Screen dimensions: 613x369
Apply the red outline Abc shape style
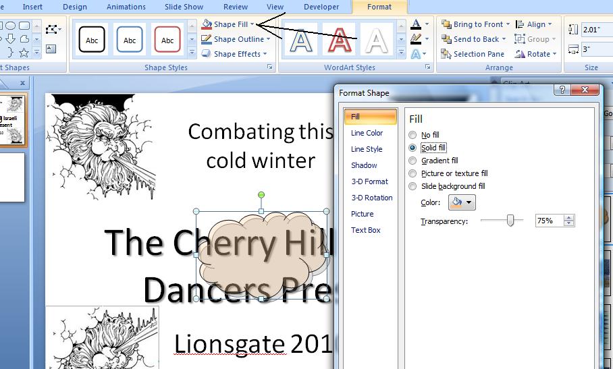coord(167,39)
